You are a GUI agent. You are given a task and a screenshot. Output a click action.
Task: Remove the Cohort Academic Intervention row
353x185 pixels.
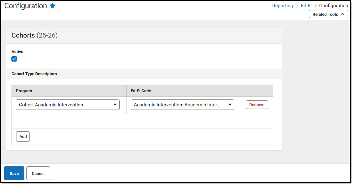257,104
